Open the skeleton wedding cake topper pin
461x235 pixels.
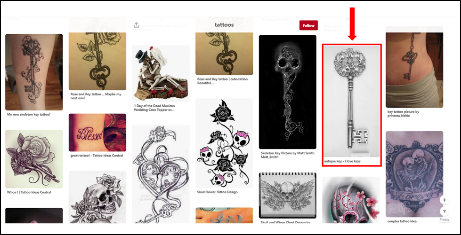[x=161, y=74]
